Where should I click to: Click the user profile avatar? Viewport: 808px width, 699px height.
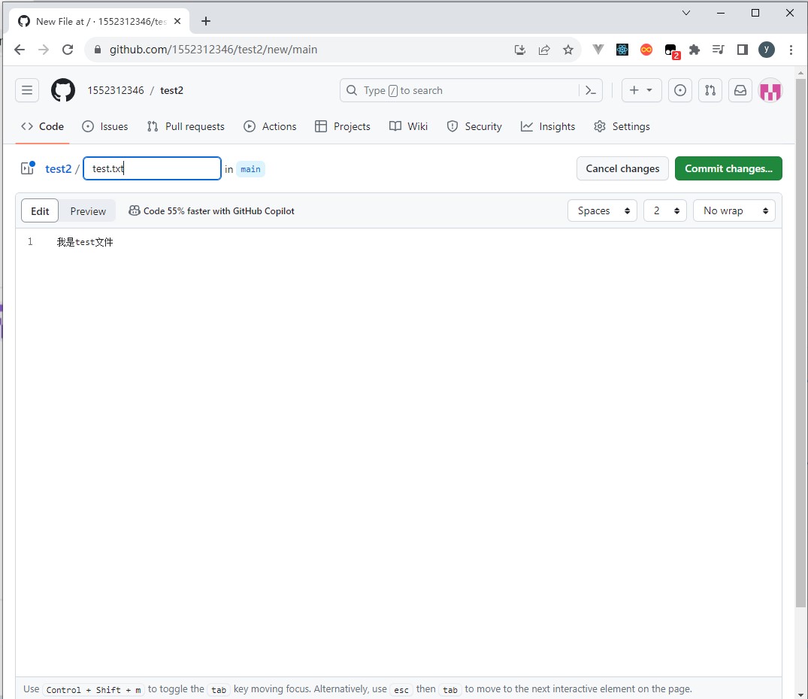770,90
